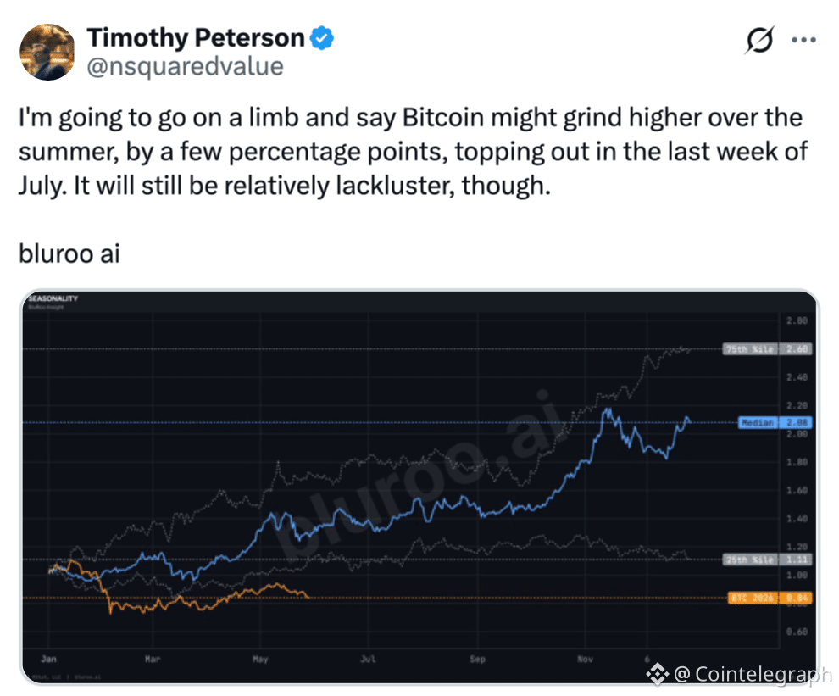This screenshot has height=696, width=839.
Task: Open Timothy Peterson's profile avatar
Action: click(47, 52)
